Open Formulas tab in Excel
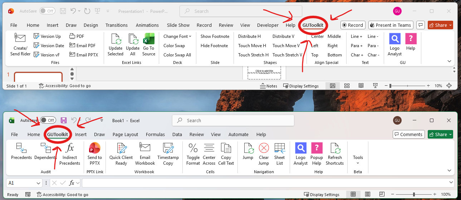Image resolution: width=461 pixels, height=200 pixels. (155, 134)
